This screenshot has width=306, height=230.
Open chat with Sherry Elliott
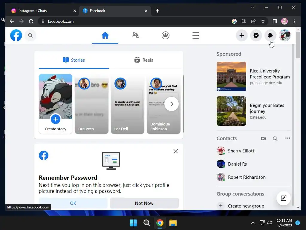pos(253,151)
